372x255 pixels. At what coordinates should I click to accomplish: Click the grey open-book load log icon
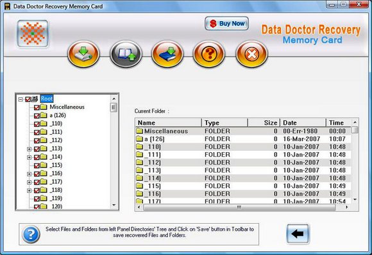coord(126,54)
